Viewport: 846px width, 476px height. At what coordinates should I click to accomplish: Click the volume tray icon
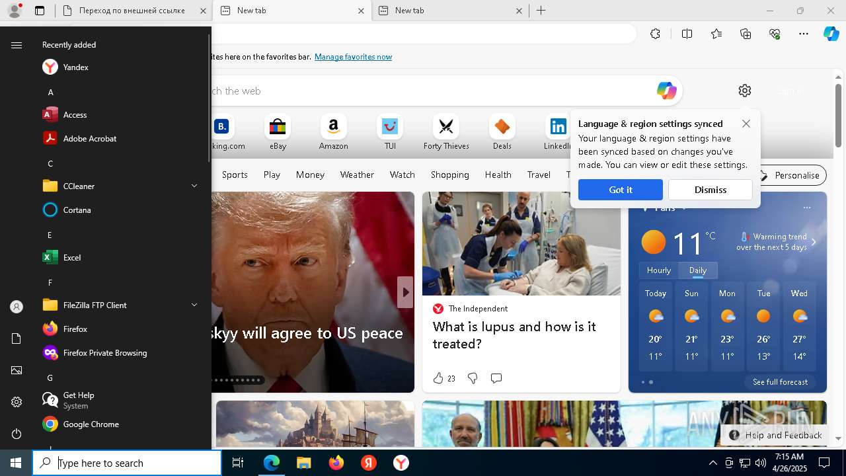pyautogui.click(x=760, y=463)
